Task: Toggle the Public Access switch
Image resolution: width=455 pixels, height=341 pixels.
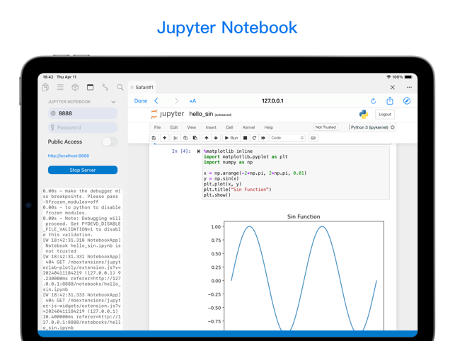Action: [x=110, y=141]
